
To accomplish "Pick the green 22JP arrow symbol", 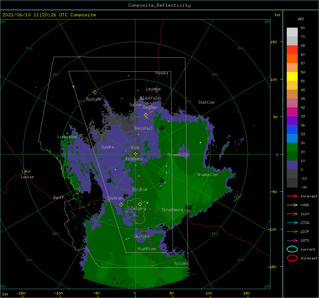I will point(292,231).
